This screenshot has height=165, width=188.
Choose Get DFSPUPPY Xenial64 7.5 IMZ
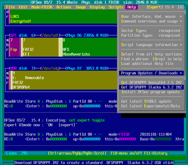coord(151,82)
